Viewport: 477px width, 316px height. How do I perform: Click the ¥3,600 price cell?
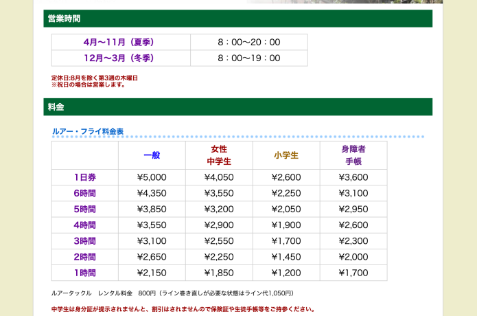[353, 177]
